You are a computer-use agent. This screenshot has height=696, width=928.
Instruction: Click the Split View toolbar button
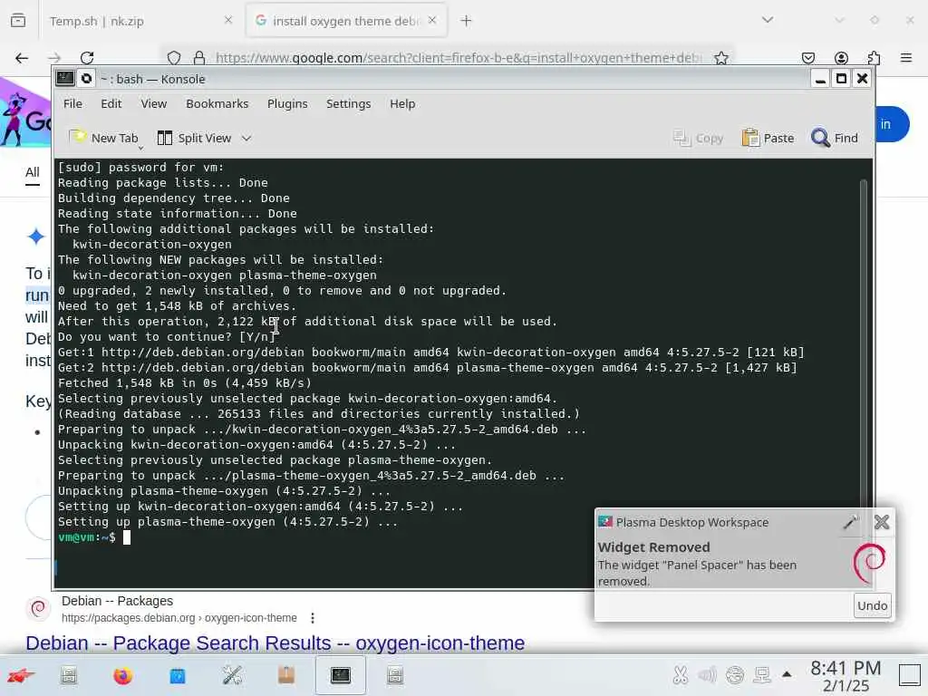click(x=195, y=138)
